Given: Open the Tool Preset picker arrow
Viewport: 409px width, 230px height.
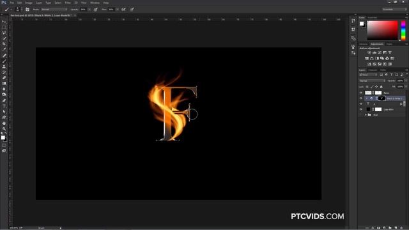Looking at the screenshot, I should 12,10.
